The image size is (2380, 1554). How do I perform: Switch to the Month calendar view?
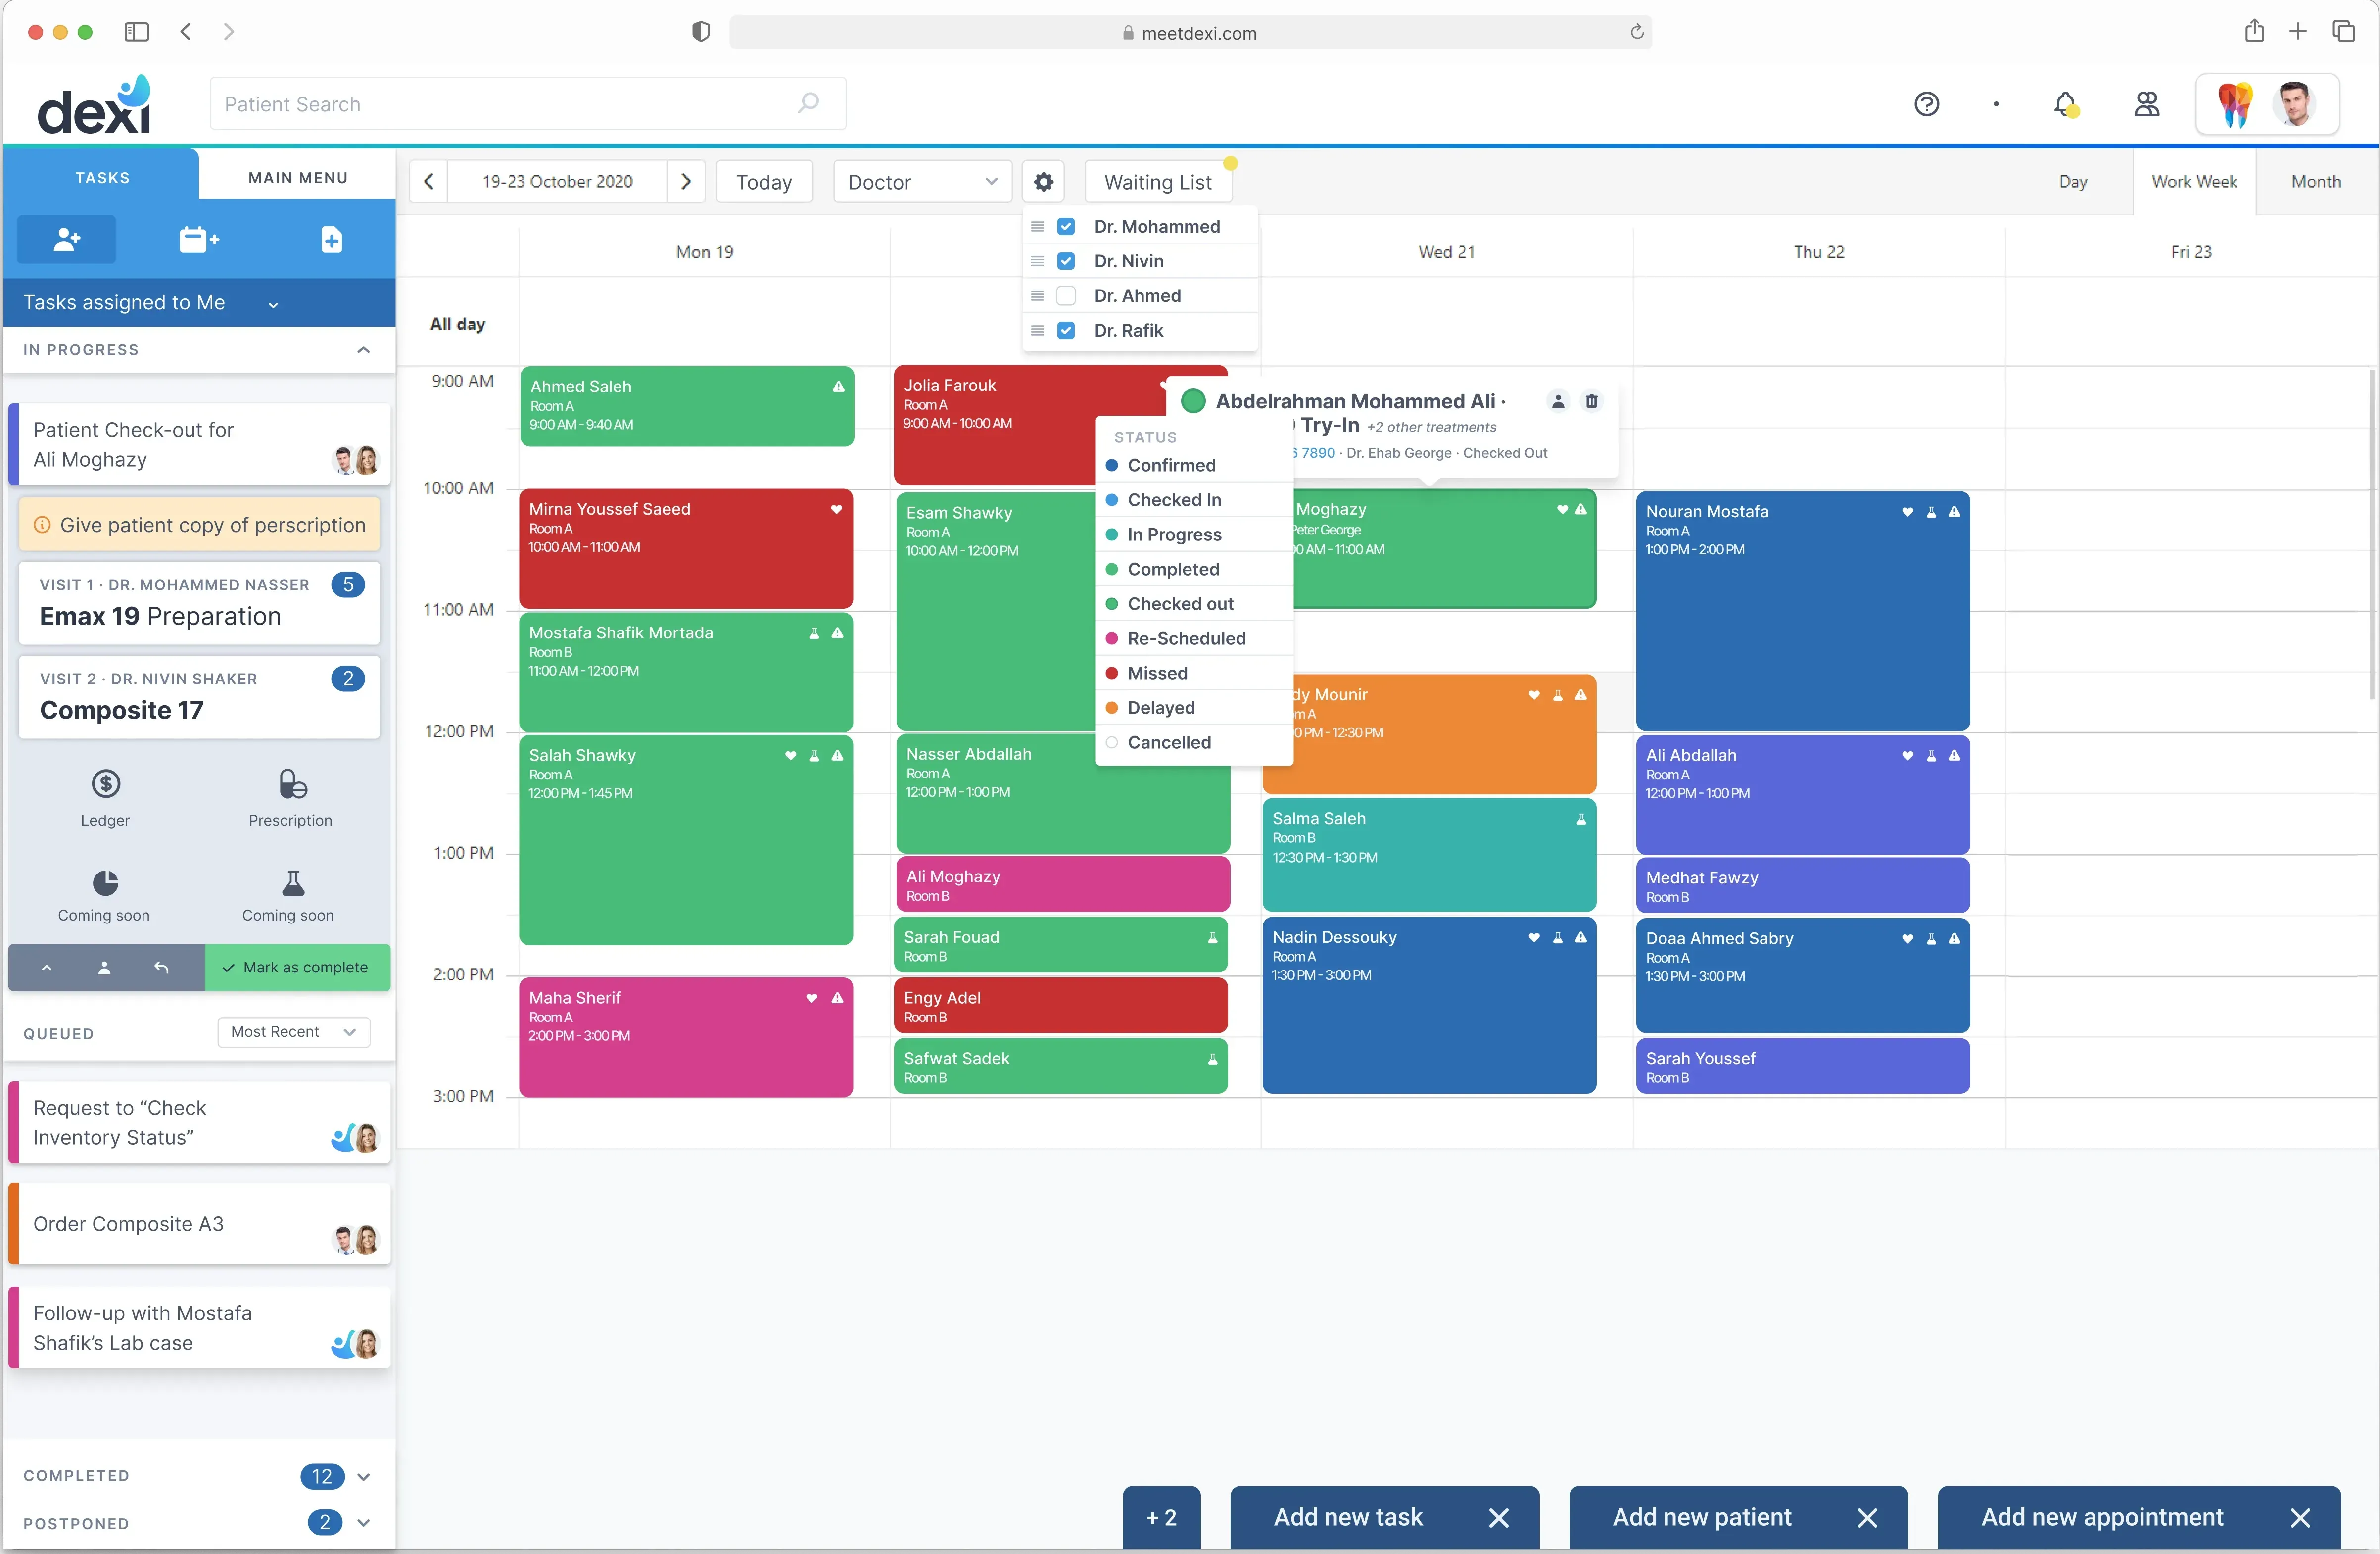2317,181
